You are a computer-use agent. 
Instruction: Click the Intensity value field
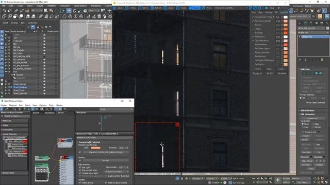(123, 148)
